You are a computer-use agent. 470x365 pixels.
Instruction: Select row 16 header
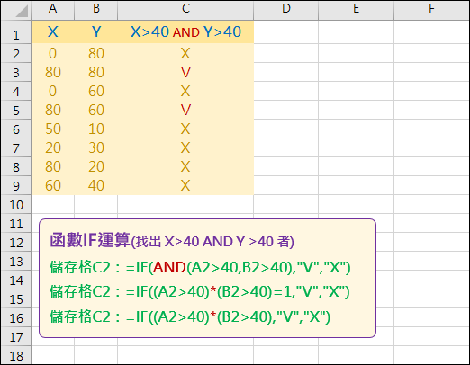click(x=16, y=317)
